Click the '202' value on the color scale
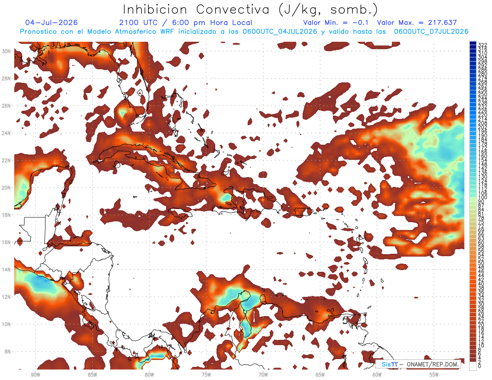The width and height of the screenshot is (492, 380). coord(482,127)
